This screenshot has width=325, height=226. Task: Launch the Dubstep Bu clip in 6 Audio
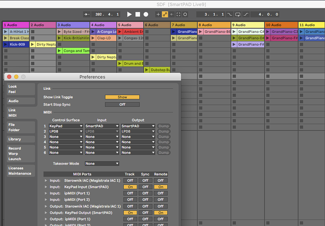(x=147, y=70)
